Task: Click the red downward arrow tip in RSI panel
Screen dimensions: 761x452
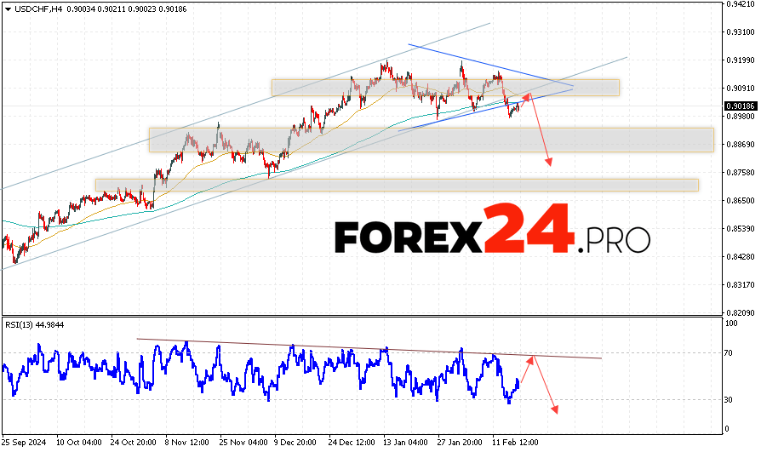Action: [557, 412]
